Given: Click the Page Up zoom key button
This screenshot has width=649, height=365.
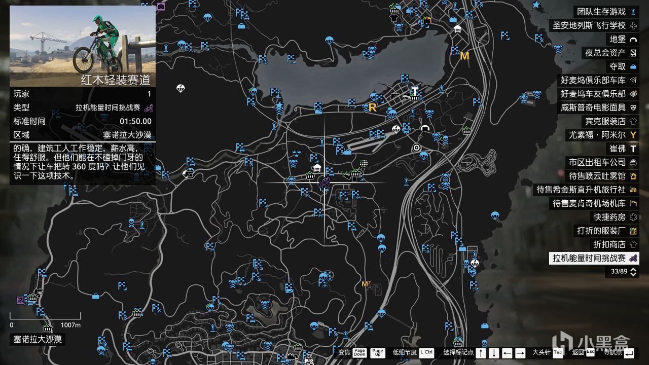Looking at the screenshot, I should [x=378, y=352].
